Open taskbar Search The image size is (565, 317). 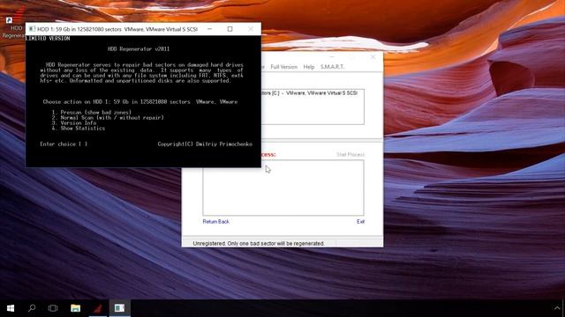pyautogui.click(x=32, y=308)
